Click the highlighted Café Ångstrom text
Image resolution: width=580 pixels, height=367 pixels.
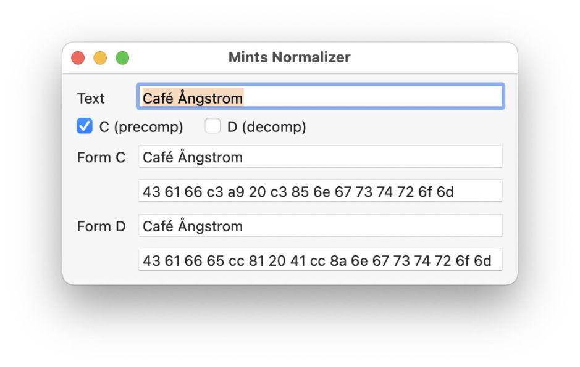tap(192, 97)
